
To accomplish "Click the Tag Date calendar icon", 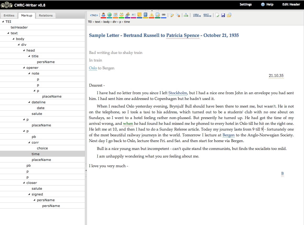I will pos(115,15).
